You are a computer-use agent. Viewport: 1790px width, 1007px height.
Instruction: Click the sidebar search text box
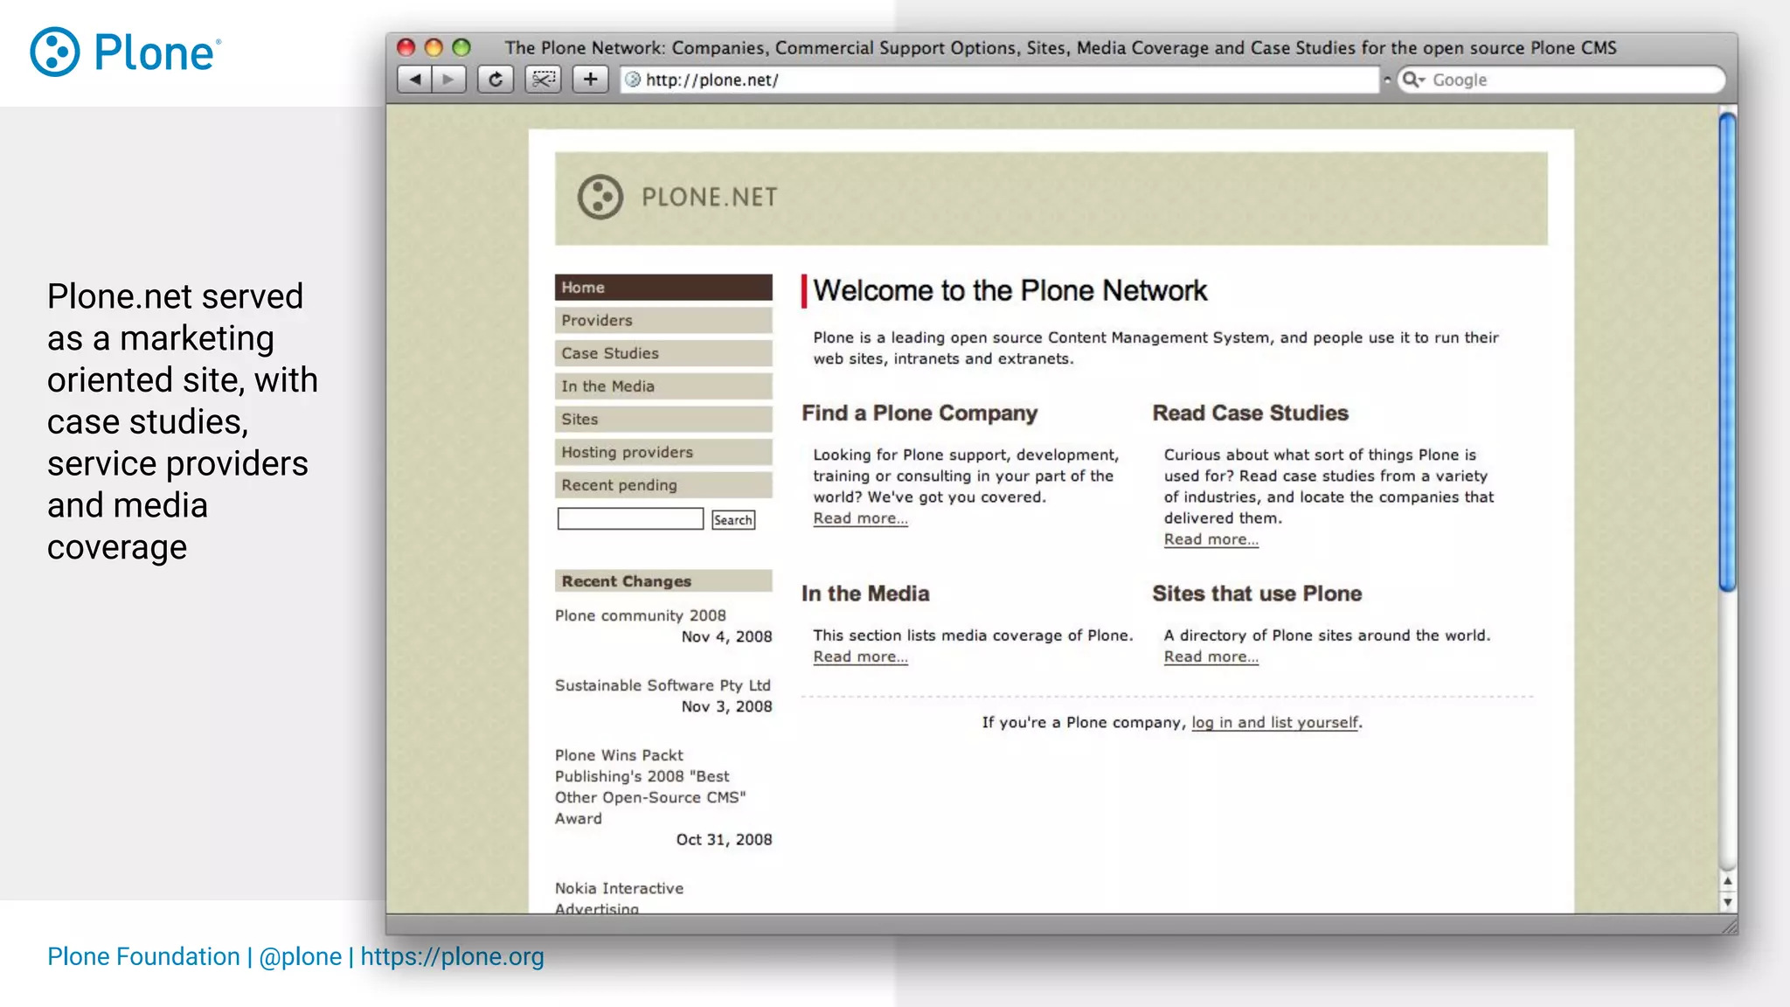630,519
